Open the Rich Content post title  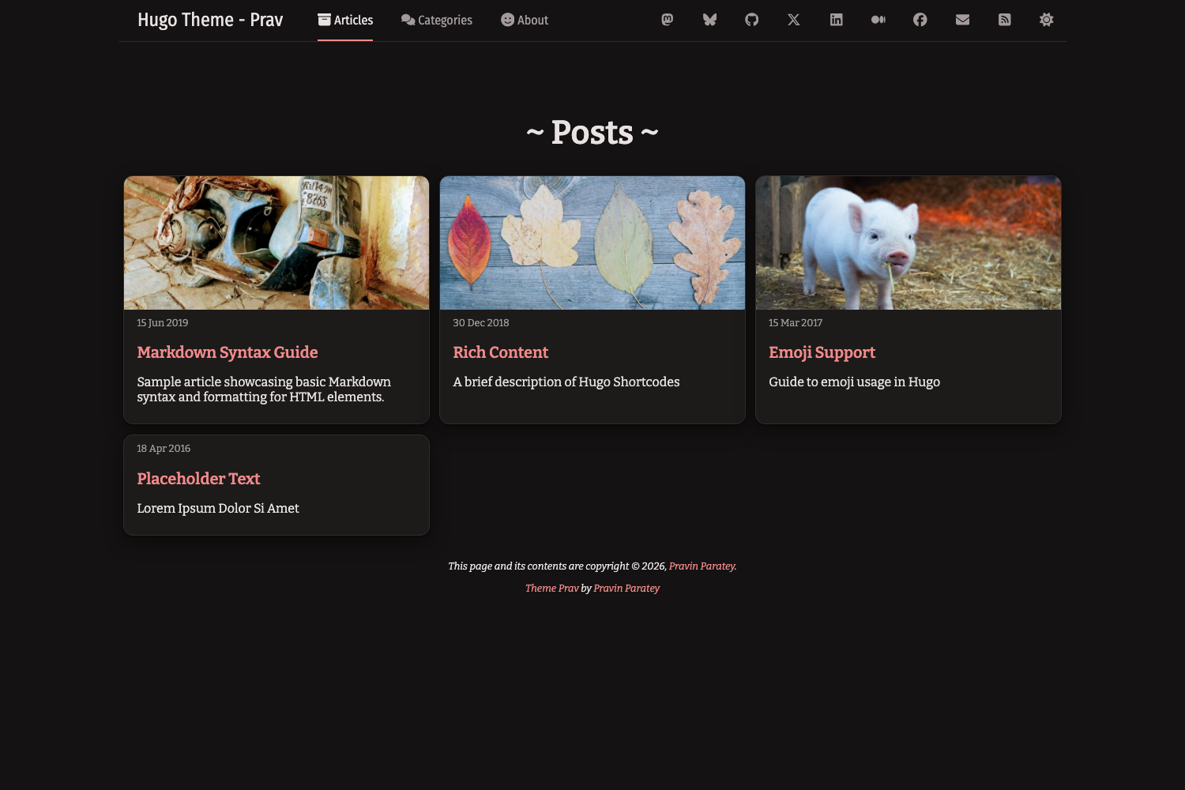[x=500, y=352]
